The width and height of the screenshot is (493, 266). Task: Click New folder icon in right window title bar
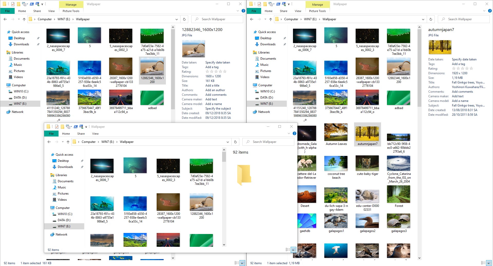pos(265,4)
